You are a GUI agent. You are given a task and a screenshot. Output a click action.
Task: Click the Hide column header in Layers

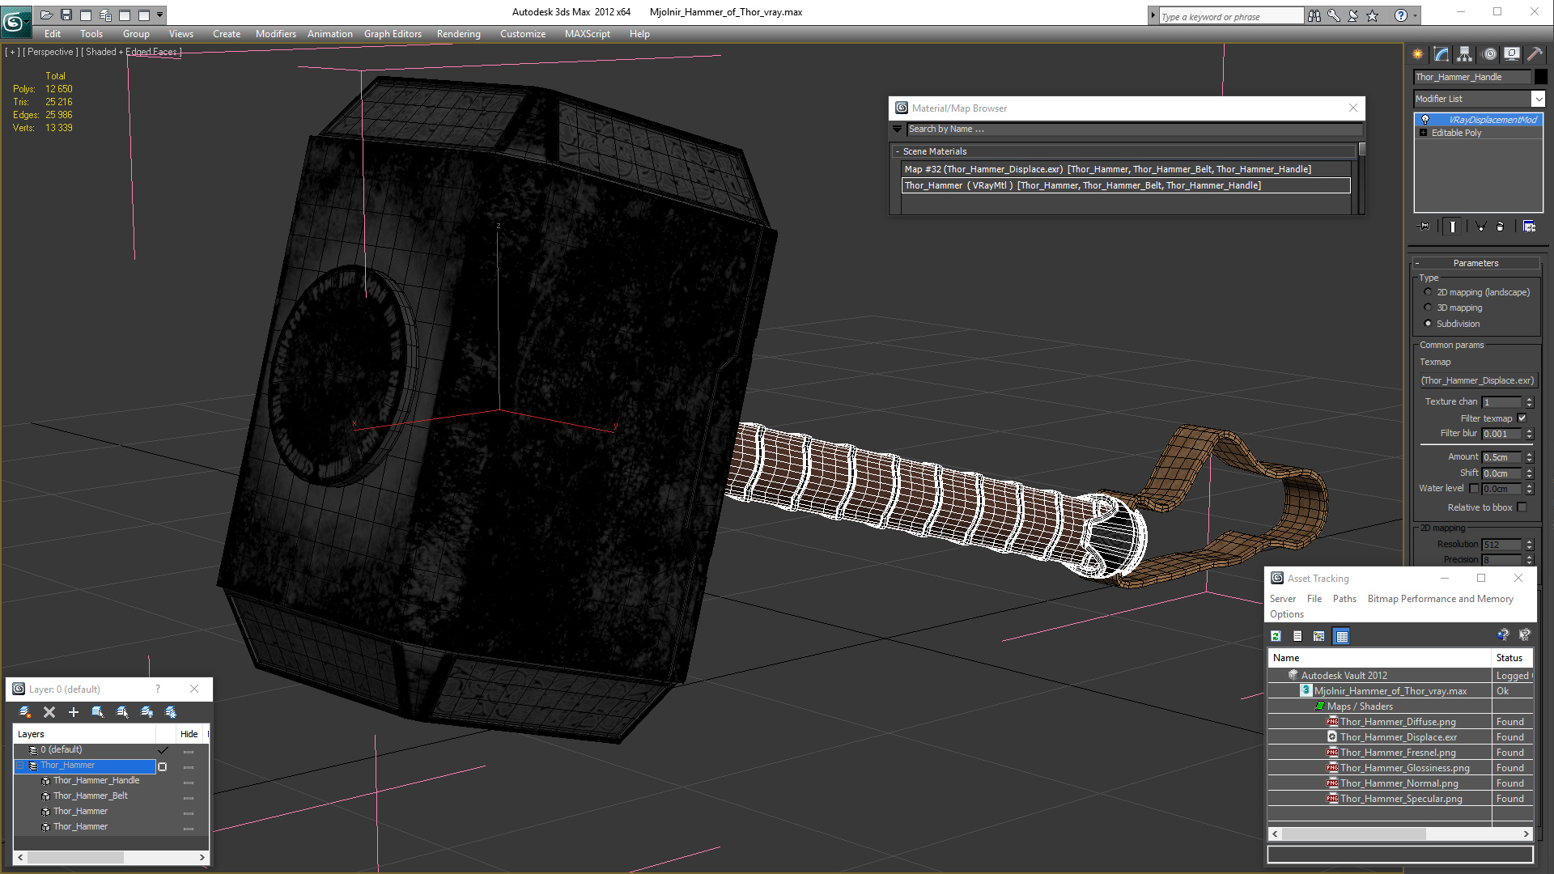pos(189,734)
